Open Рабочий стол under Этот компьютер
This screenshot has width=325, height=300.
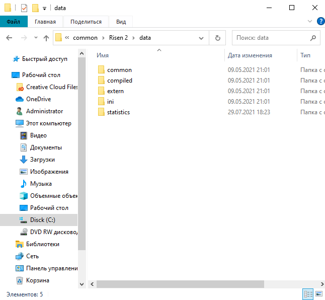(44, 208)
